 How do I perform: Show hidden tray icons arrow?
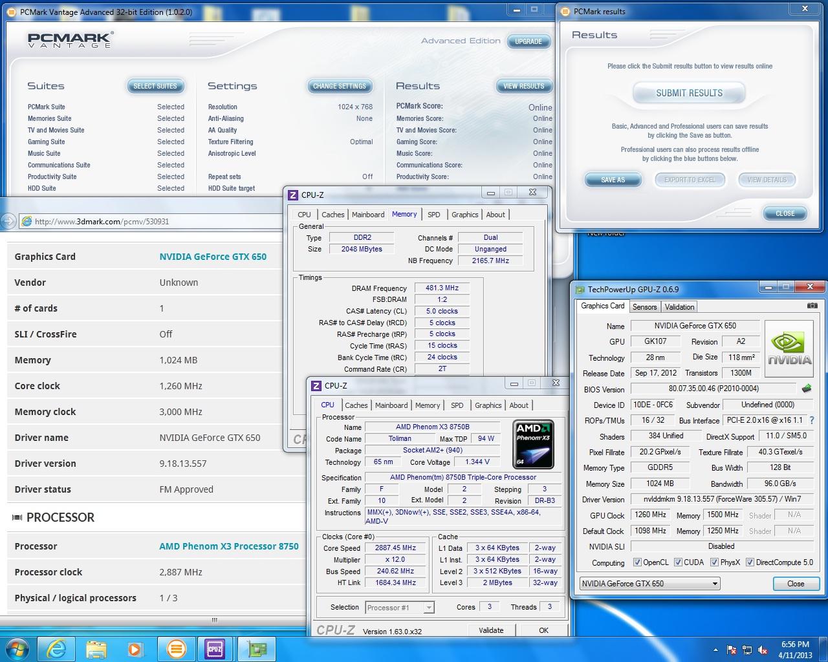715,650
